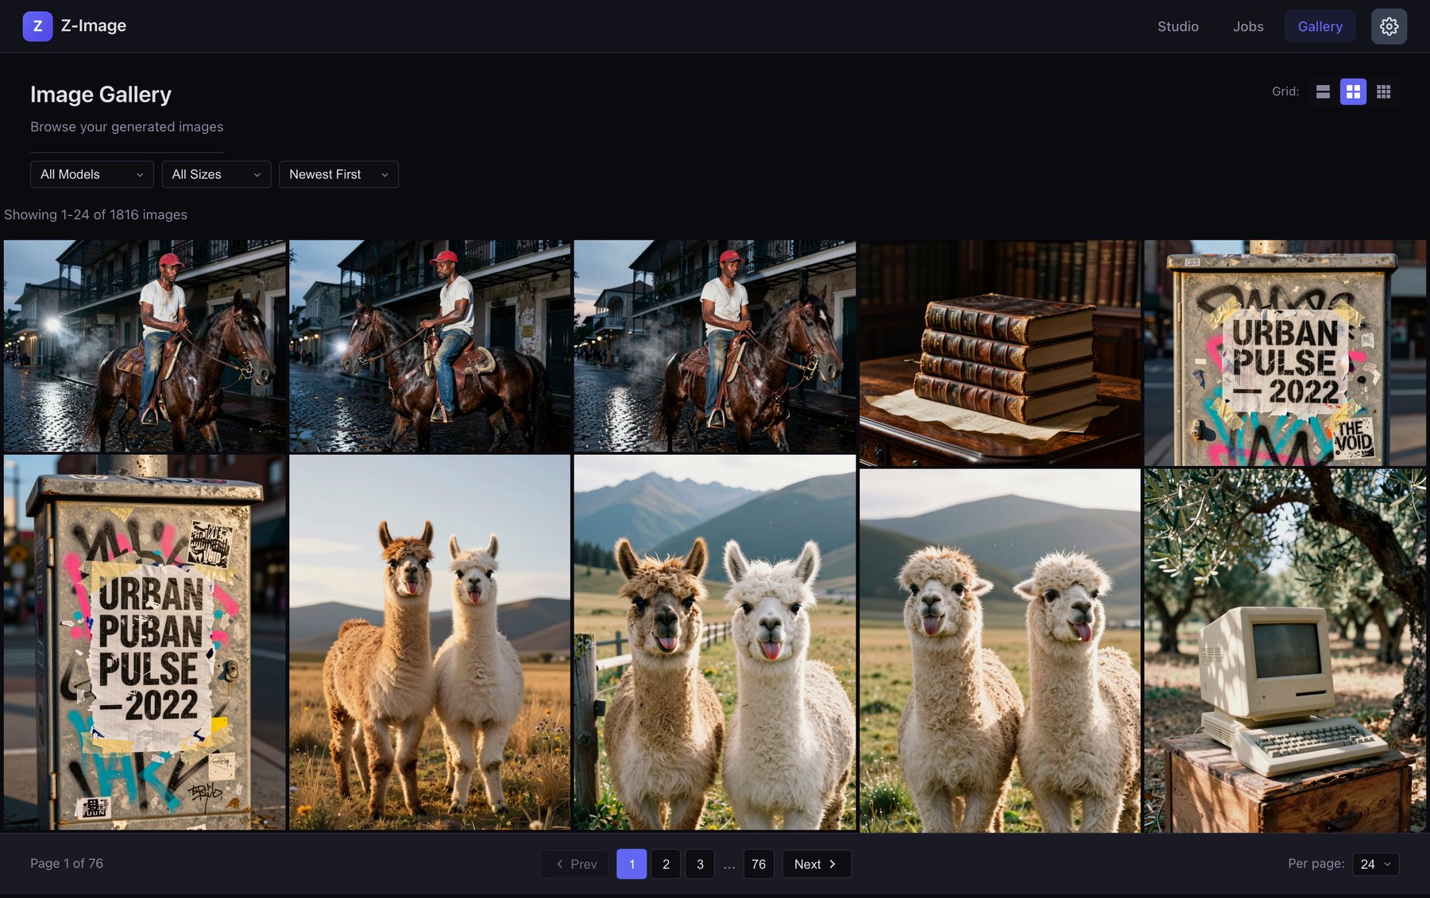Image resolution: width=1430 pixels, height=898 pixels.
Task: Jump to page 2
Action: coord(666,864)
